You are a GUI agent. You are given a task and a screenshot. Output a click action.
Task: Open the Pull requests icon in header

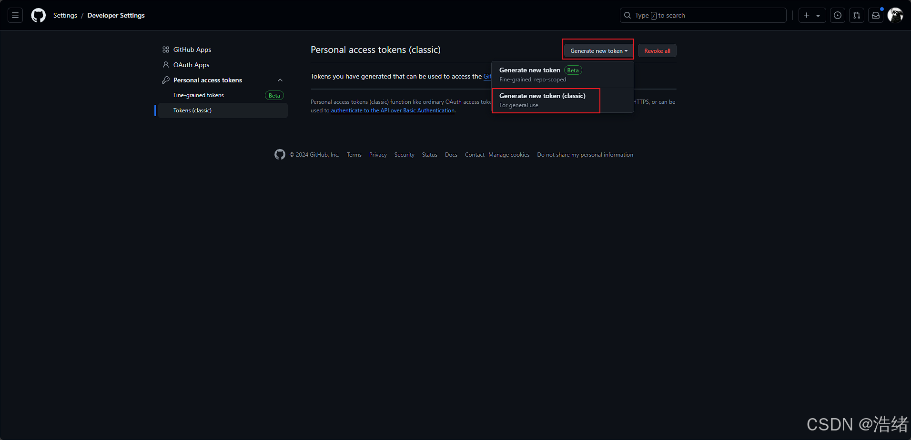[857, 15]
